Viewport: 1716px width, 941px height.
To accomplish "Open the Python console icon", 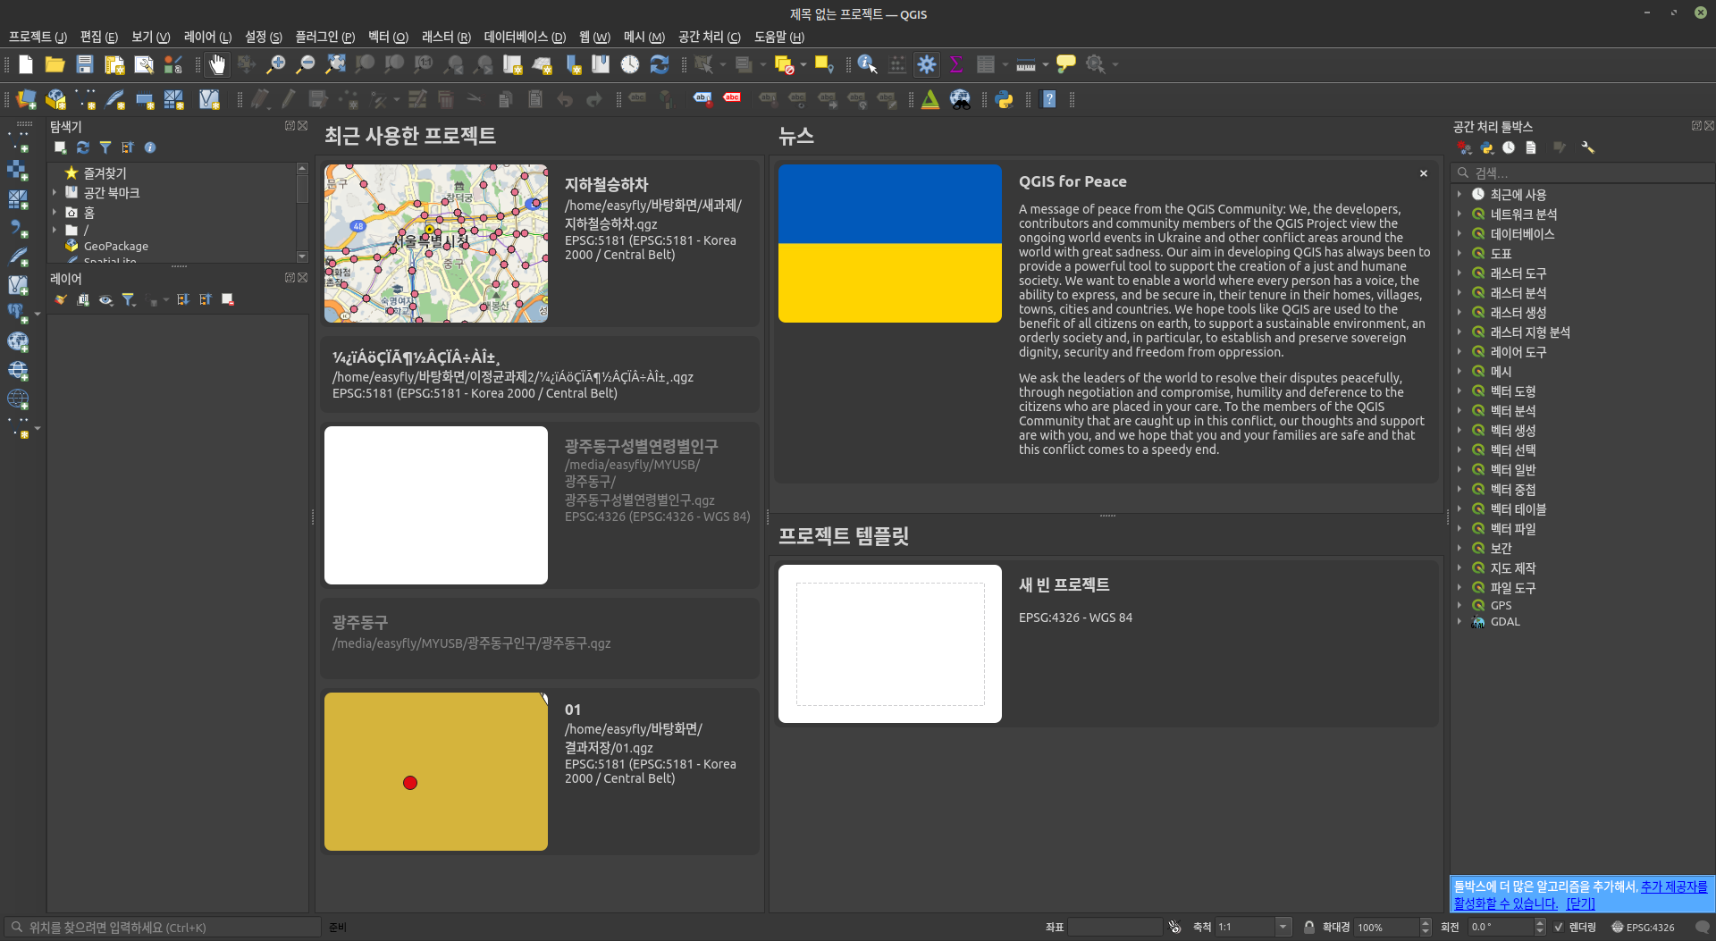I will coord(1005,99).
